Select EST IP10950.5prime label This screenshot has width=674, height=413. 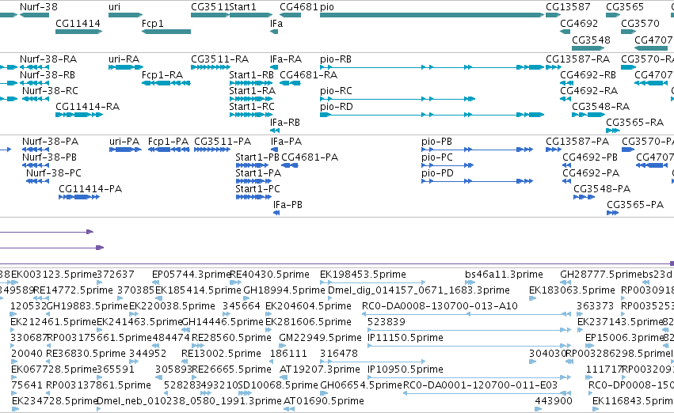point(405,369)
